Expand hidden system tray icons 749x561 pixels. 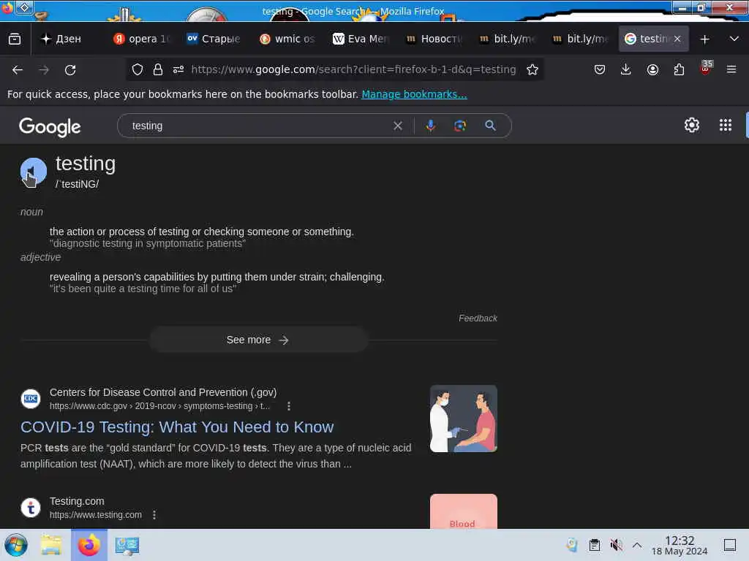pos(637,545)
